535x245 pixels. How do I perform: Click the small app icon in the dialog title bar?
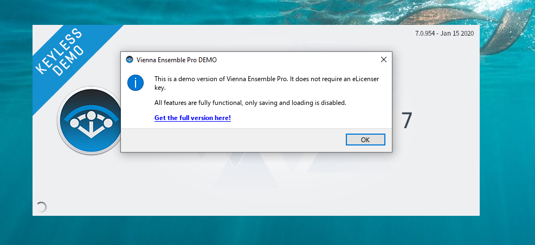point(130,59)
